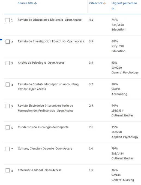Click the Highest percentile column header

tap(124, 3)
